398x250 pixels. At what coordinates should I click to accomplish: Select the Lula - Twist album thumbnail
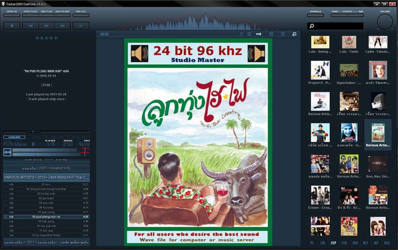(349, 42)
